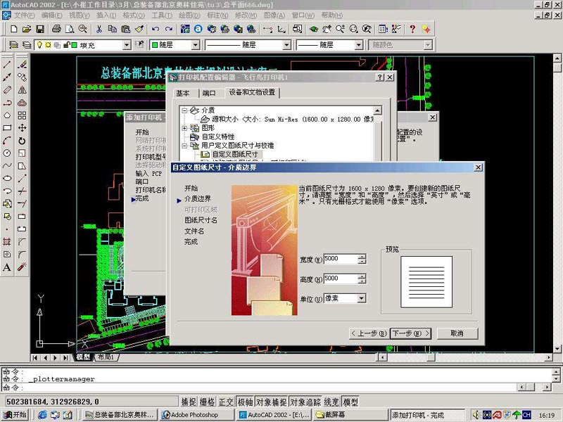Increase the 宽度 width spinner value

362,256
